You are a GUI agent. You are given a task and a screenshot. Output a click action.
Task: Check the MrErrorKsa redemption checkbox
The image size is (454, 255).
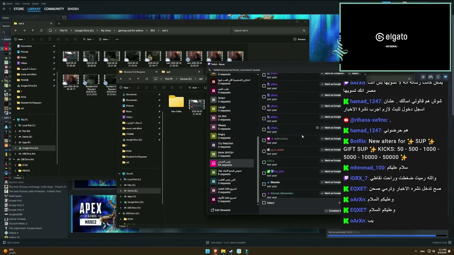coord(264,140)
